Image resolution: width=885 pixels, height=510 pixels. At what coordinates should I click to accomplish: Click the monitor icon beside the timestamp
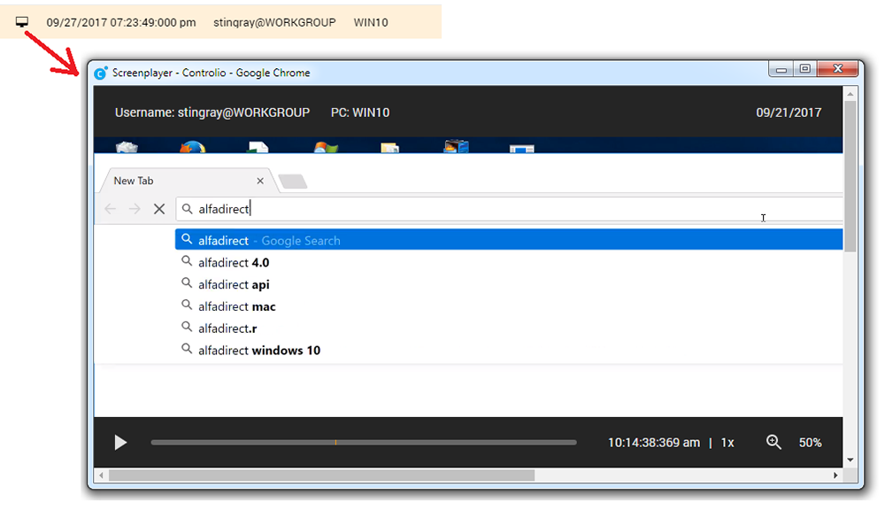23,22
